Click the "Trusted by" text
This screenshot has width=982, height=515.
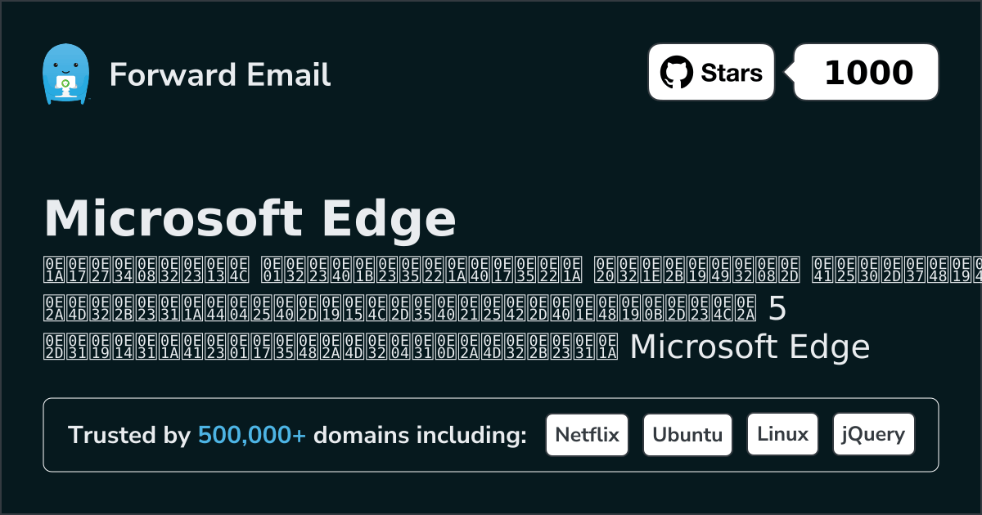pyautogui.click(x=128, y=436)
